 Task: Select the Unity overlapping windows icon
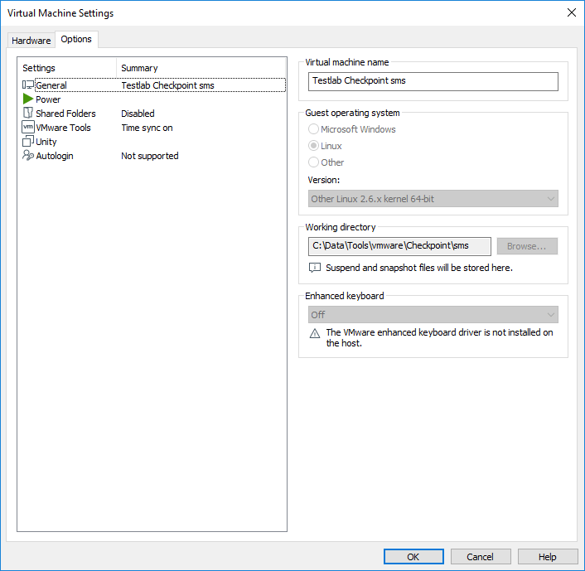click(28, 142)
